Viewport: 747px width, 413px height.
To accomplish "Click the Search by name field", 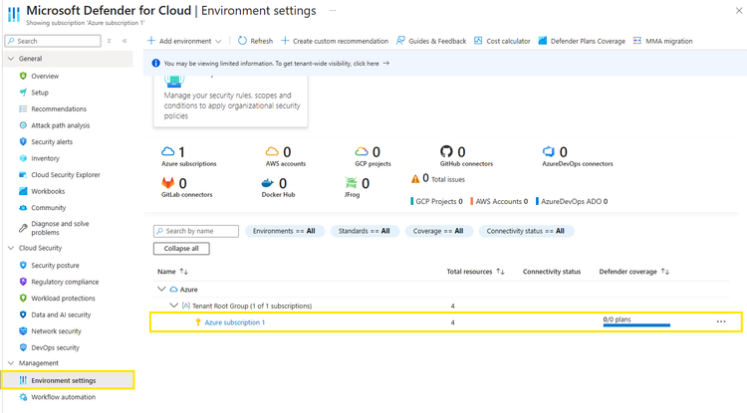I will (x=196, y=231).
